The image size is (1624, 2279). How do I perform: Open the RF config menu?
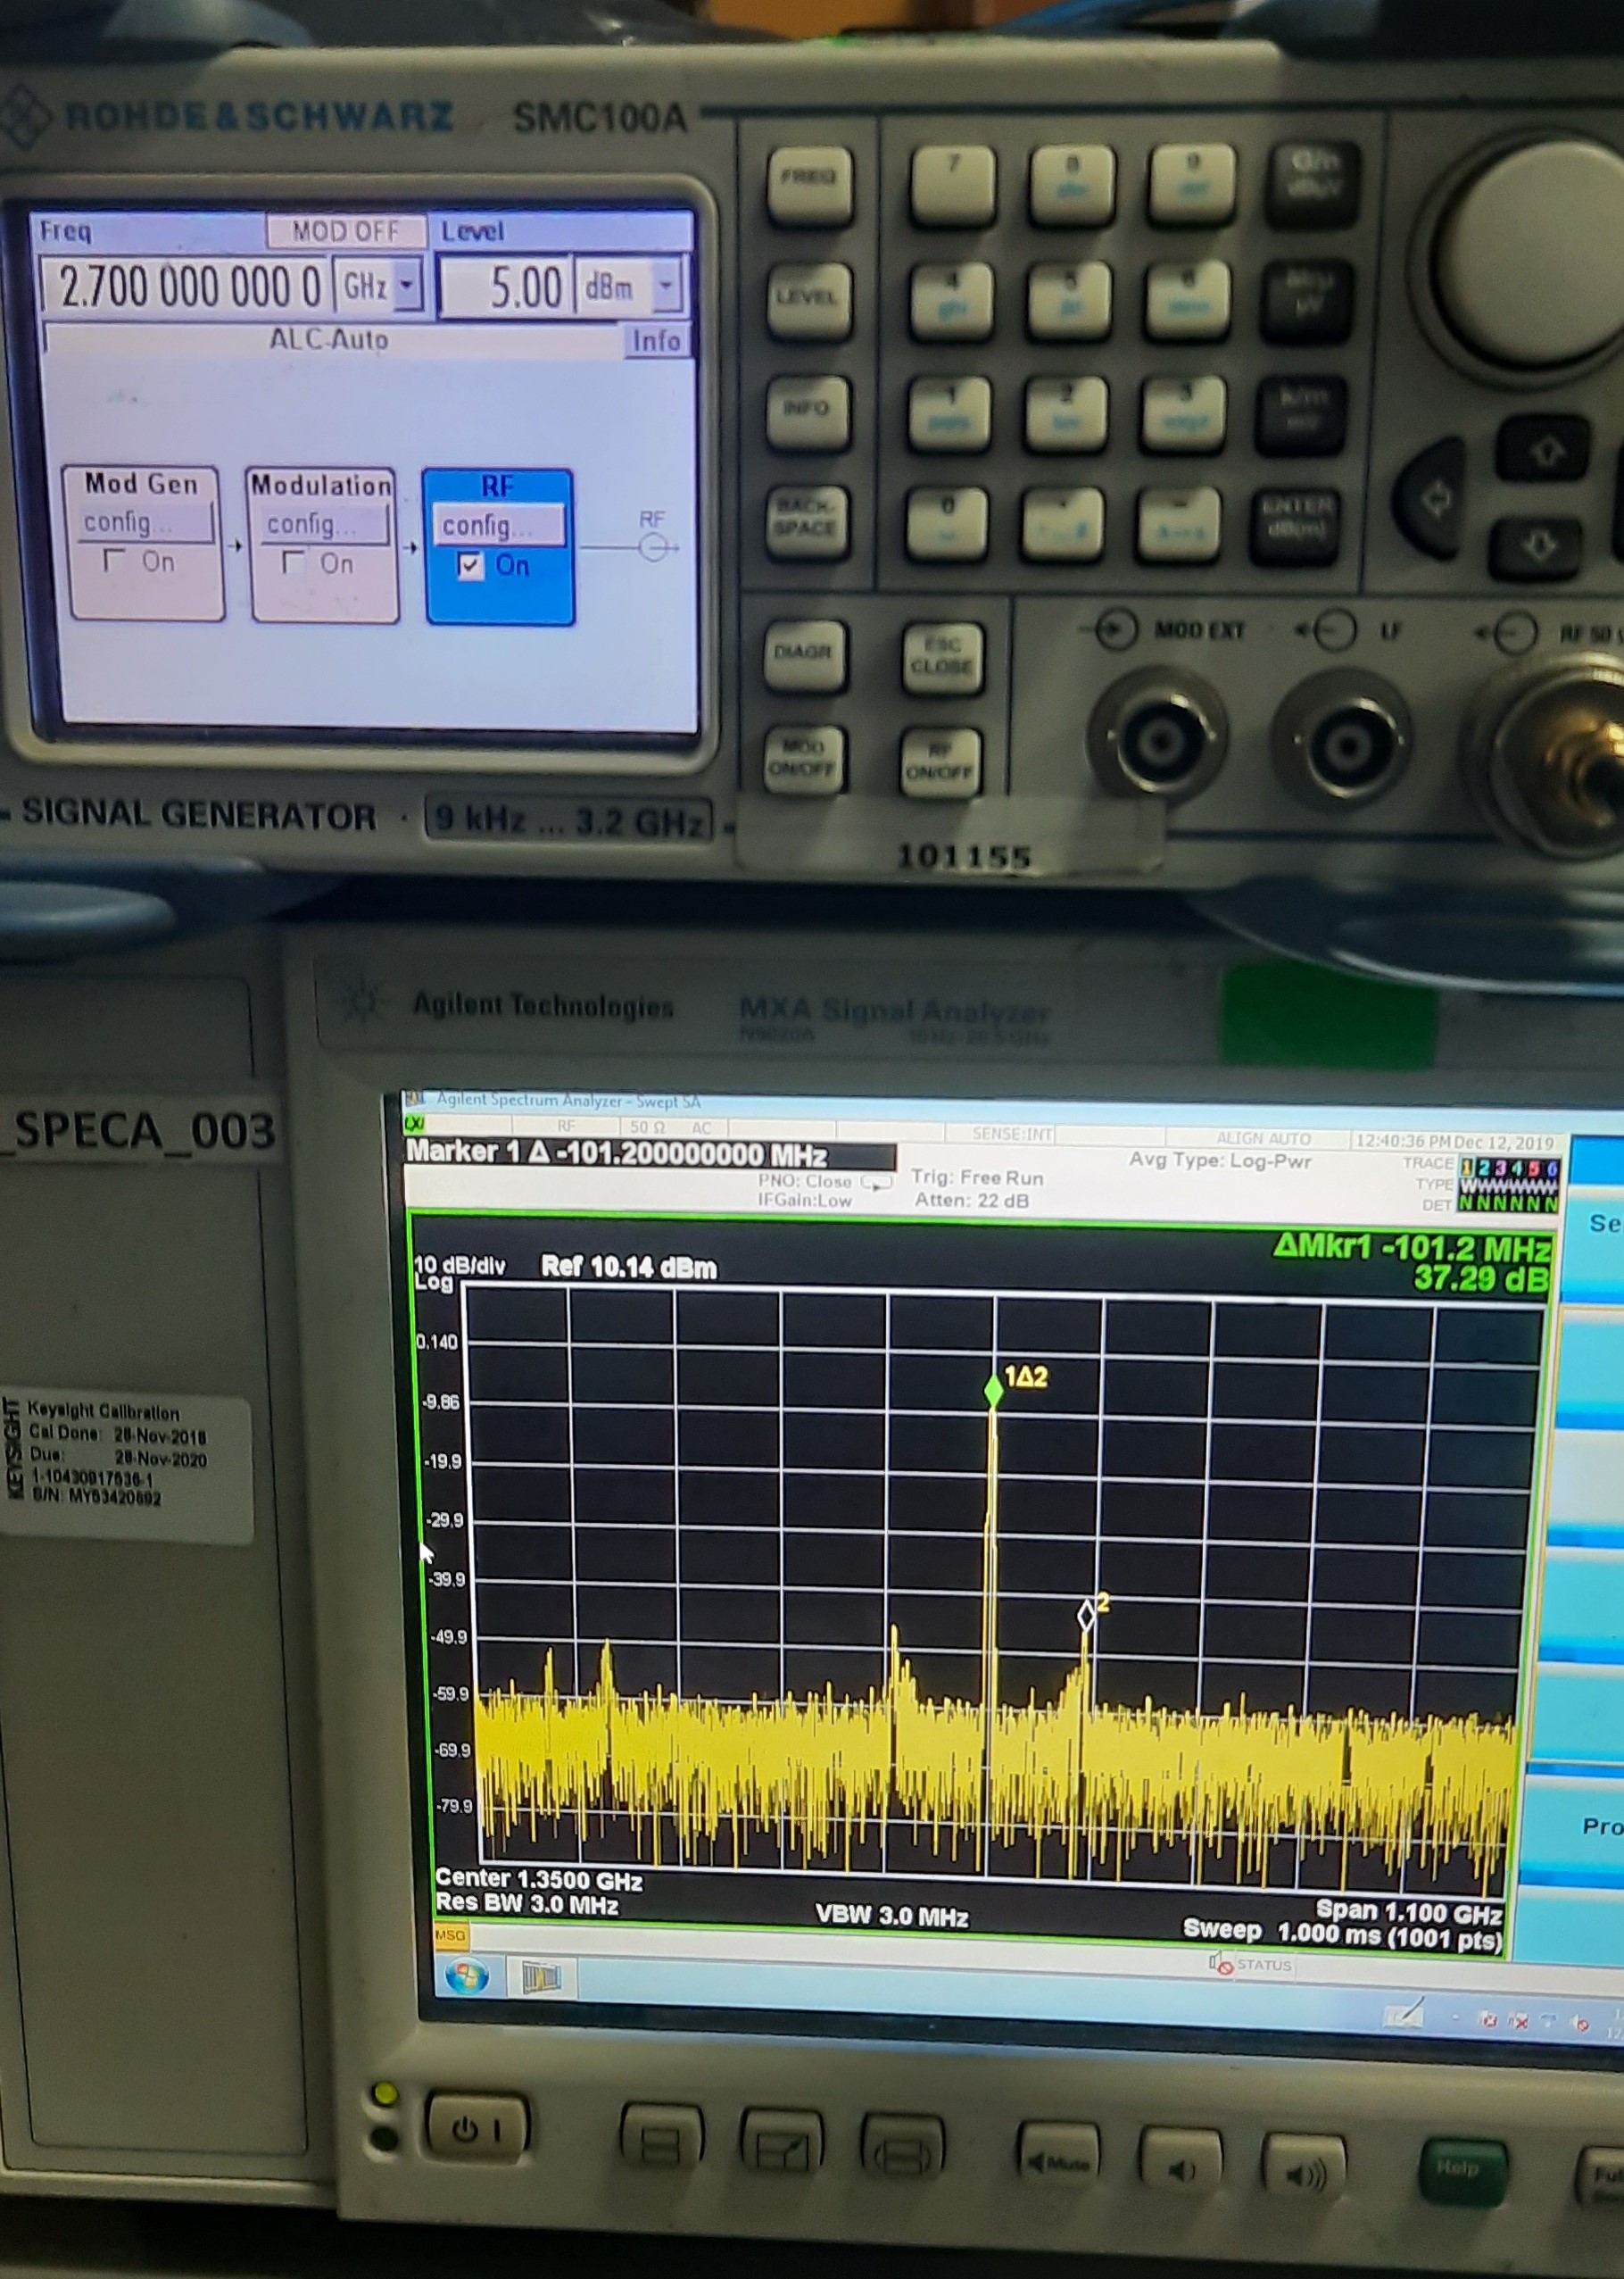[x=498, y=525]
